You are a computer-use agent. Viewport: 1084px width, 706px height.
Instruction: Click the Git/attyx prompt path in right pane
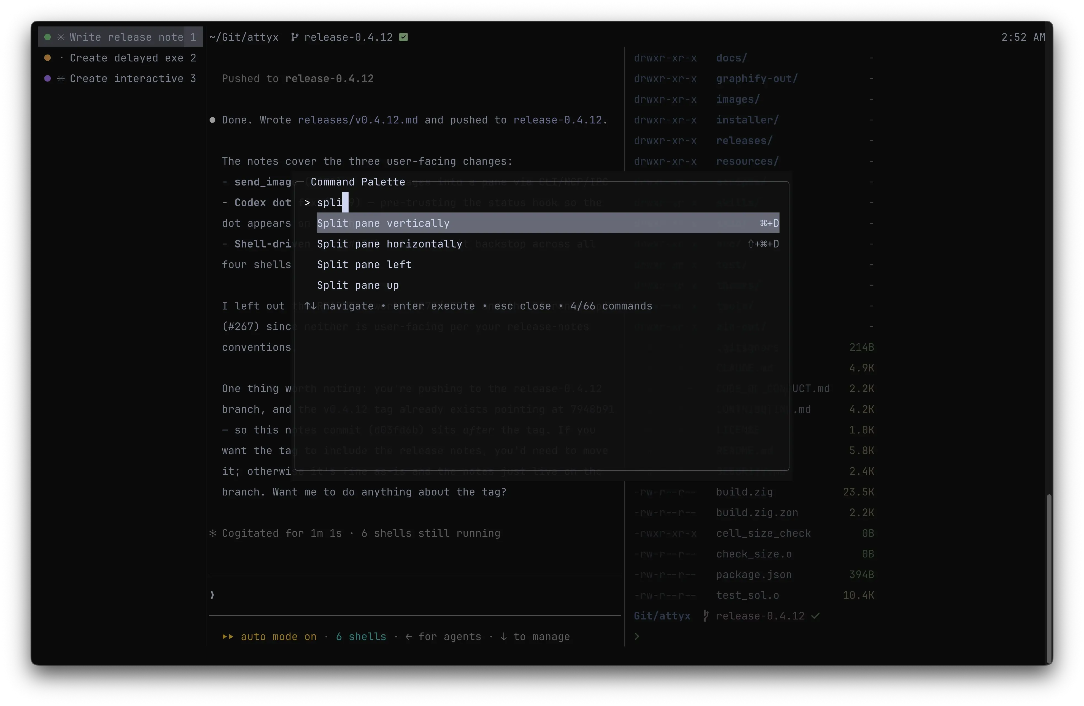coord(662,616)
